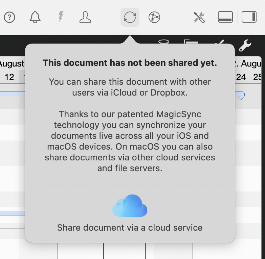
Task: Click Share document via a cloud service
Action: click(x=130, y=228)
